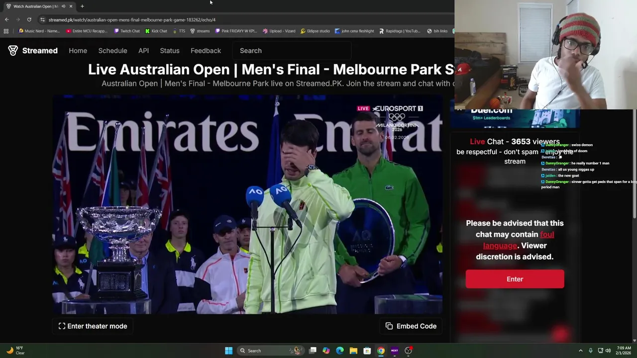Click the taskbar Search box
637x358 pixels.
click(270, 351)
